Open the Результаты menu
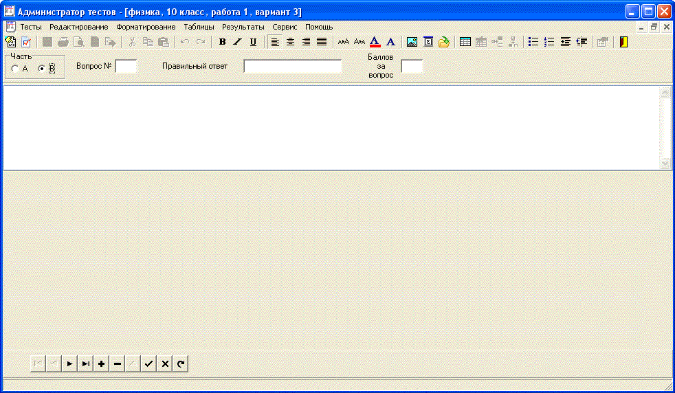Image resolution: width=675 pixels, height=393 pixels. pyautogui.click(x=243, y=27)
